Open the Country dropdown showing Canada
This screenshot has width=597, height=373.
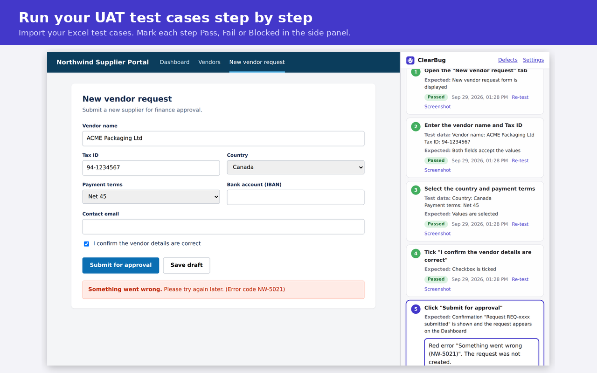coord(296,167)
